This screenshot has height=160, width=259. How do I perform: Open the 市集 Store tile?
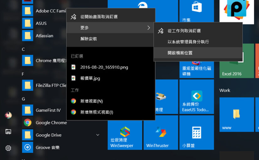pos(197,11)
